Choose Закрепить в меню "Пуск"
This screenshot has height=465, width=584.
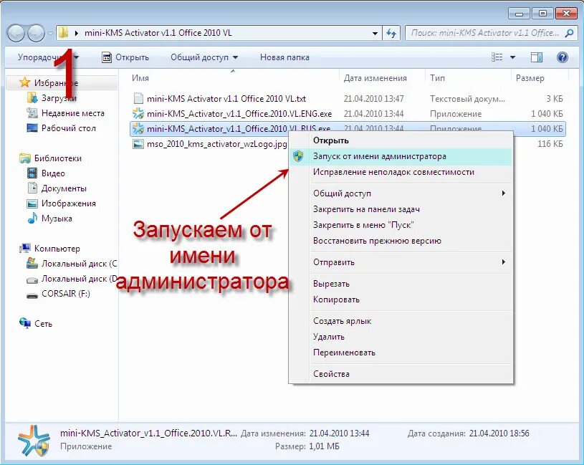pyautogui.click(x=401, y=225)
